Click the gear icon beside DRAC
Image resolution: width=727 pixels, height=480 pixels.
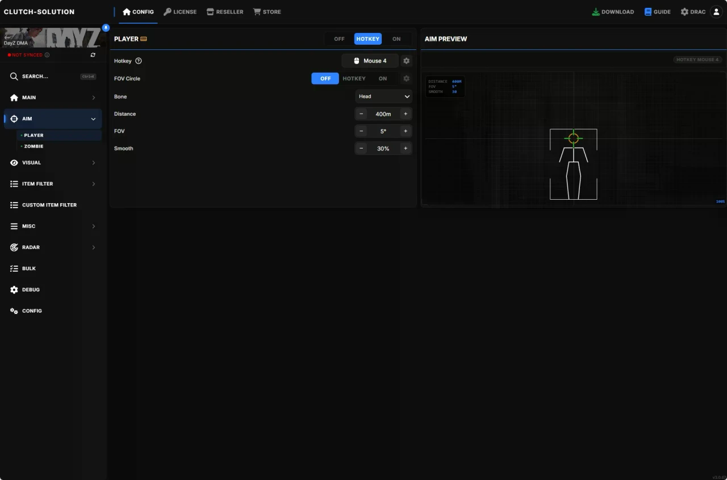684,11
